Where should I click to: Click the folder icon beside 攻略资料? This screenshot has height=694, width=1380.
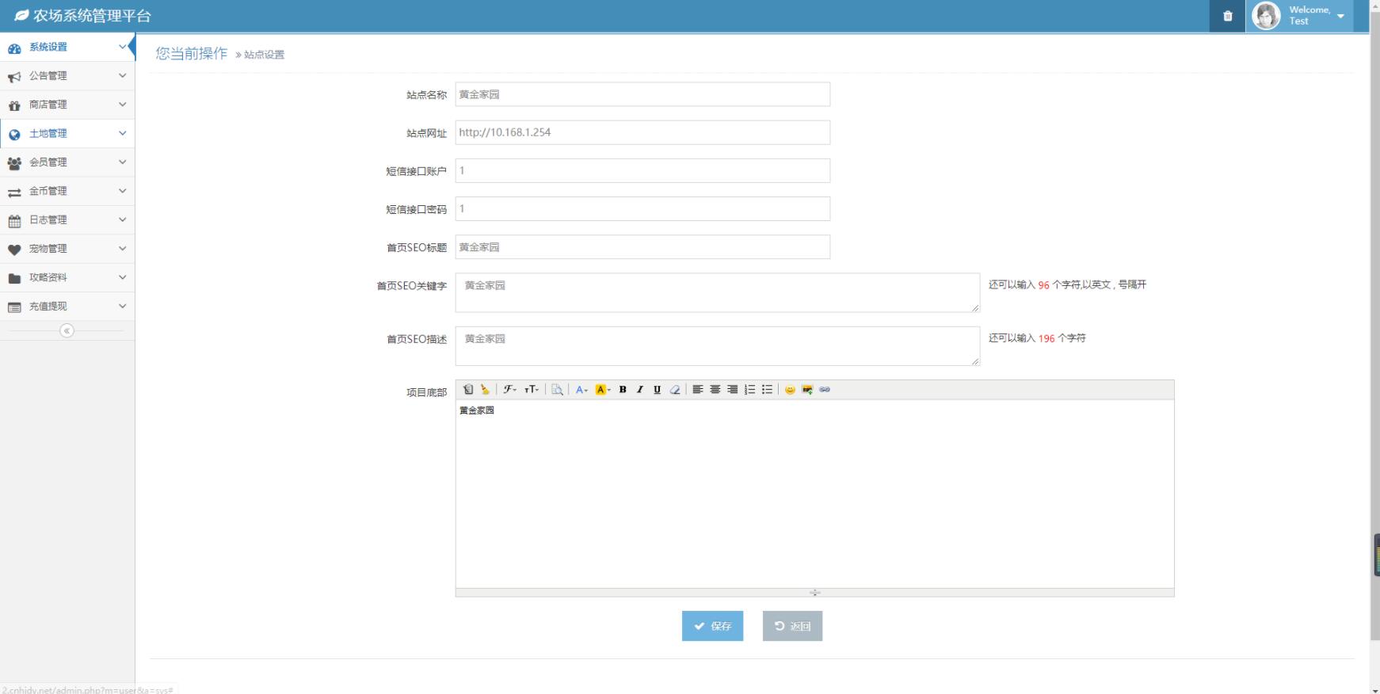(x=14, y=278)
